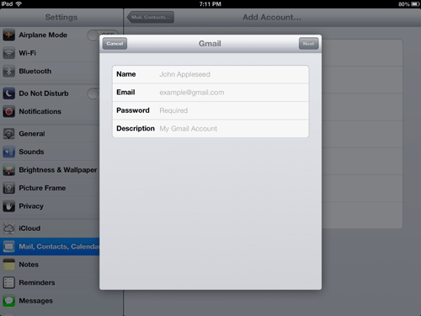Screen dimensions: 421x316
Task: Tap Next in the Gmail dialog
Action: coord(308,44)
